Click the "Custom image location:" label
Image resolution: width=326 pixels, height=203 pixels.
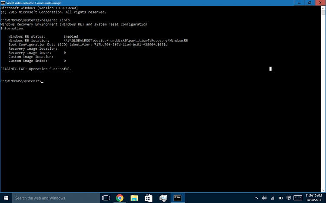click(31, 57)
